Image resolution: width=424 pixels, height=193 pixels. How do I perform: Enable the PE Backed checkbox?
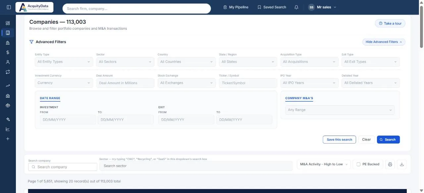tap(358, 164)
